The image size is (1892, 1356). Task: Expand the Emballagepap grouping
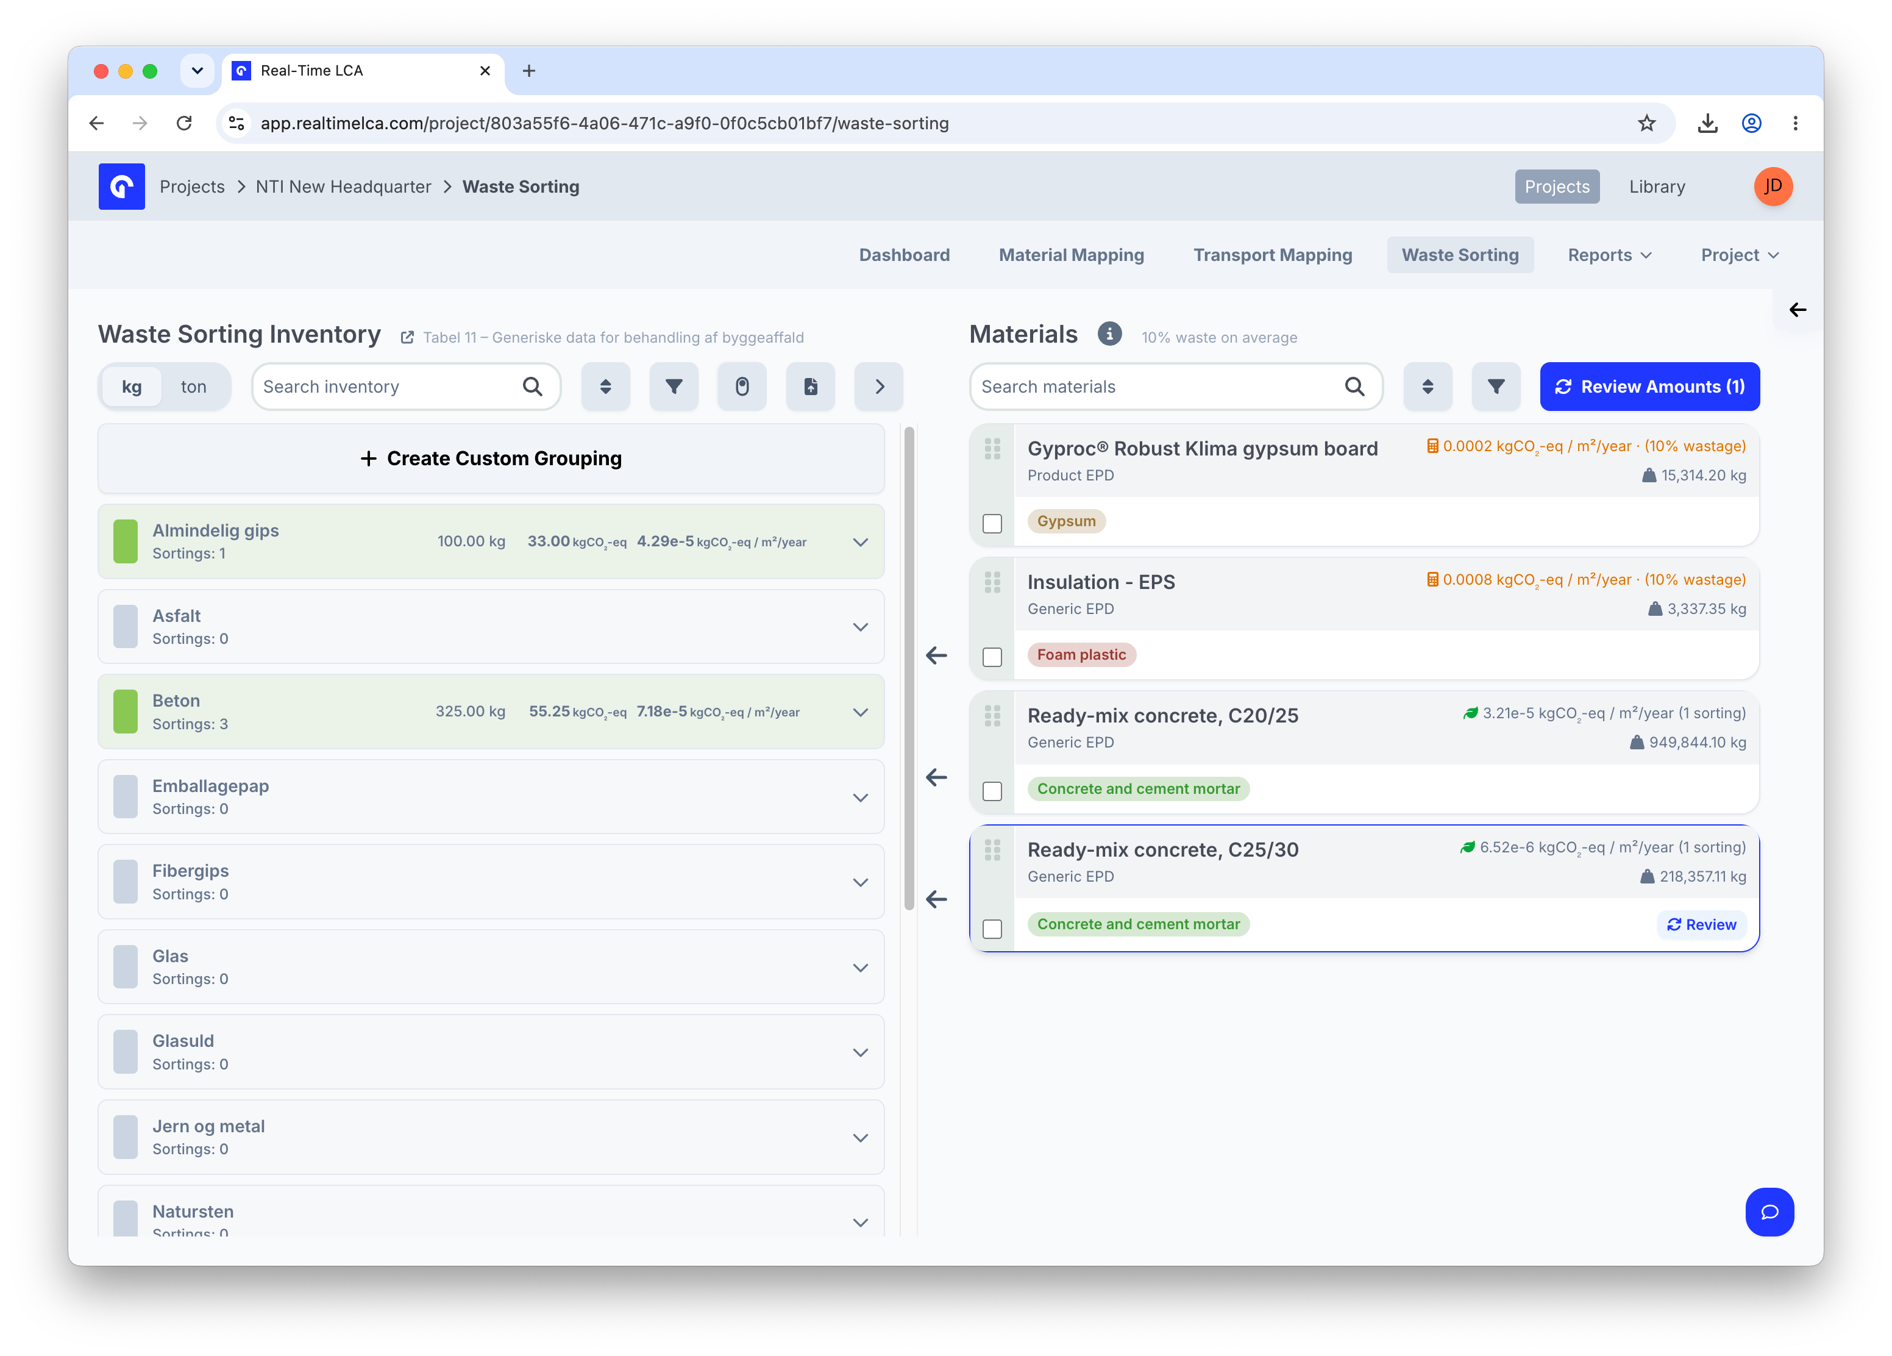point(860,797)
